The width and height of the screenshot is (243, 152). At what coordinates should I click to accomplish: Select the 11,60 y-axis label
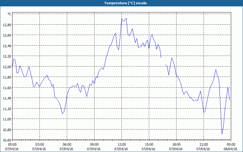tap(7, 88)
